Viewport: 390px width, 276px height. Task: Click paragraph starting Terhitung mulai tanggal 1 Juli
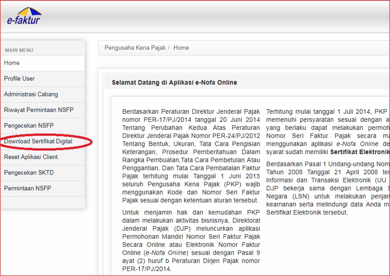tap(328, 132)
